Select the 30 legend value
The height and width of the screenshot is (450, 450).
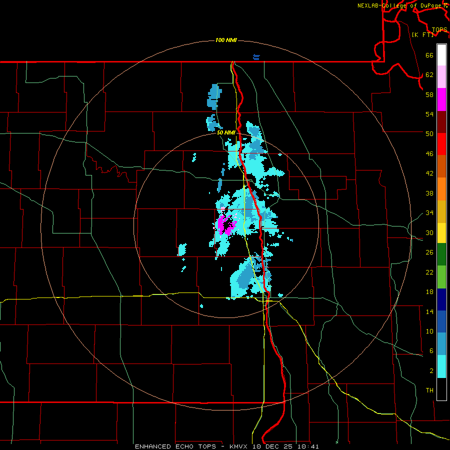(x=429, y=232)
